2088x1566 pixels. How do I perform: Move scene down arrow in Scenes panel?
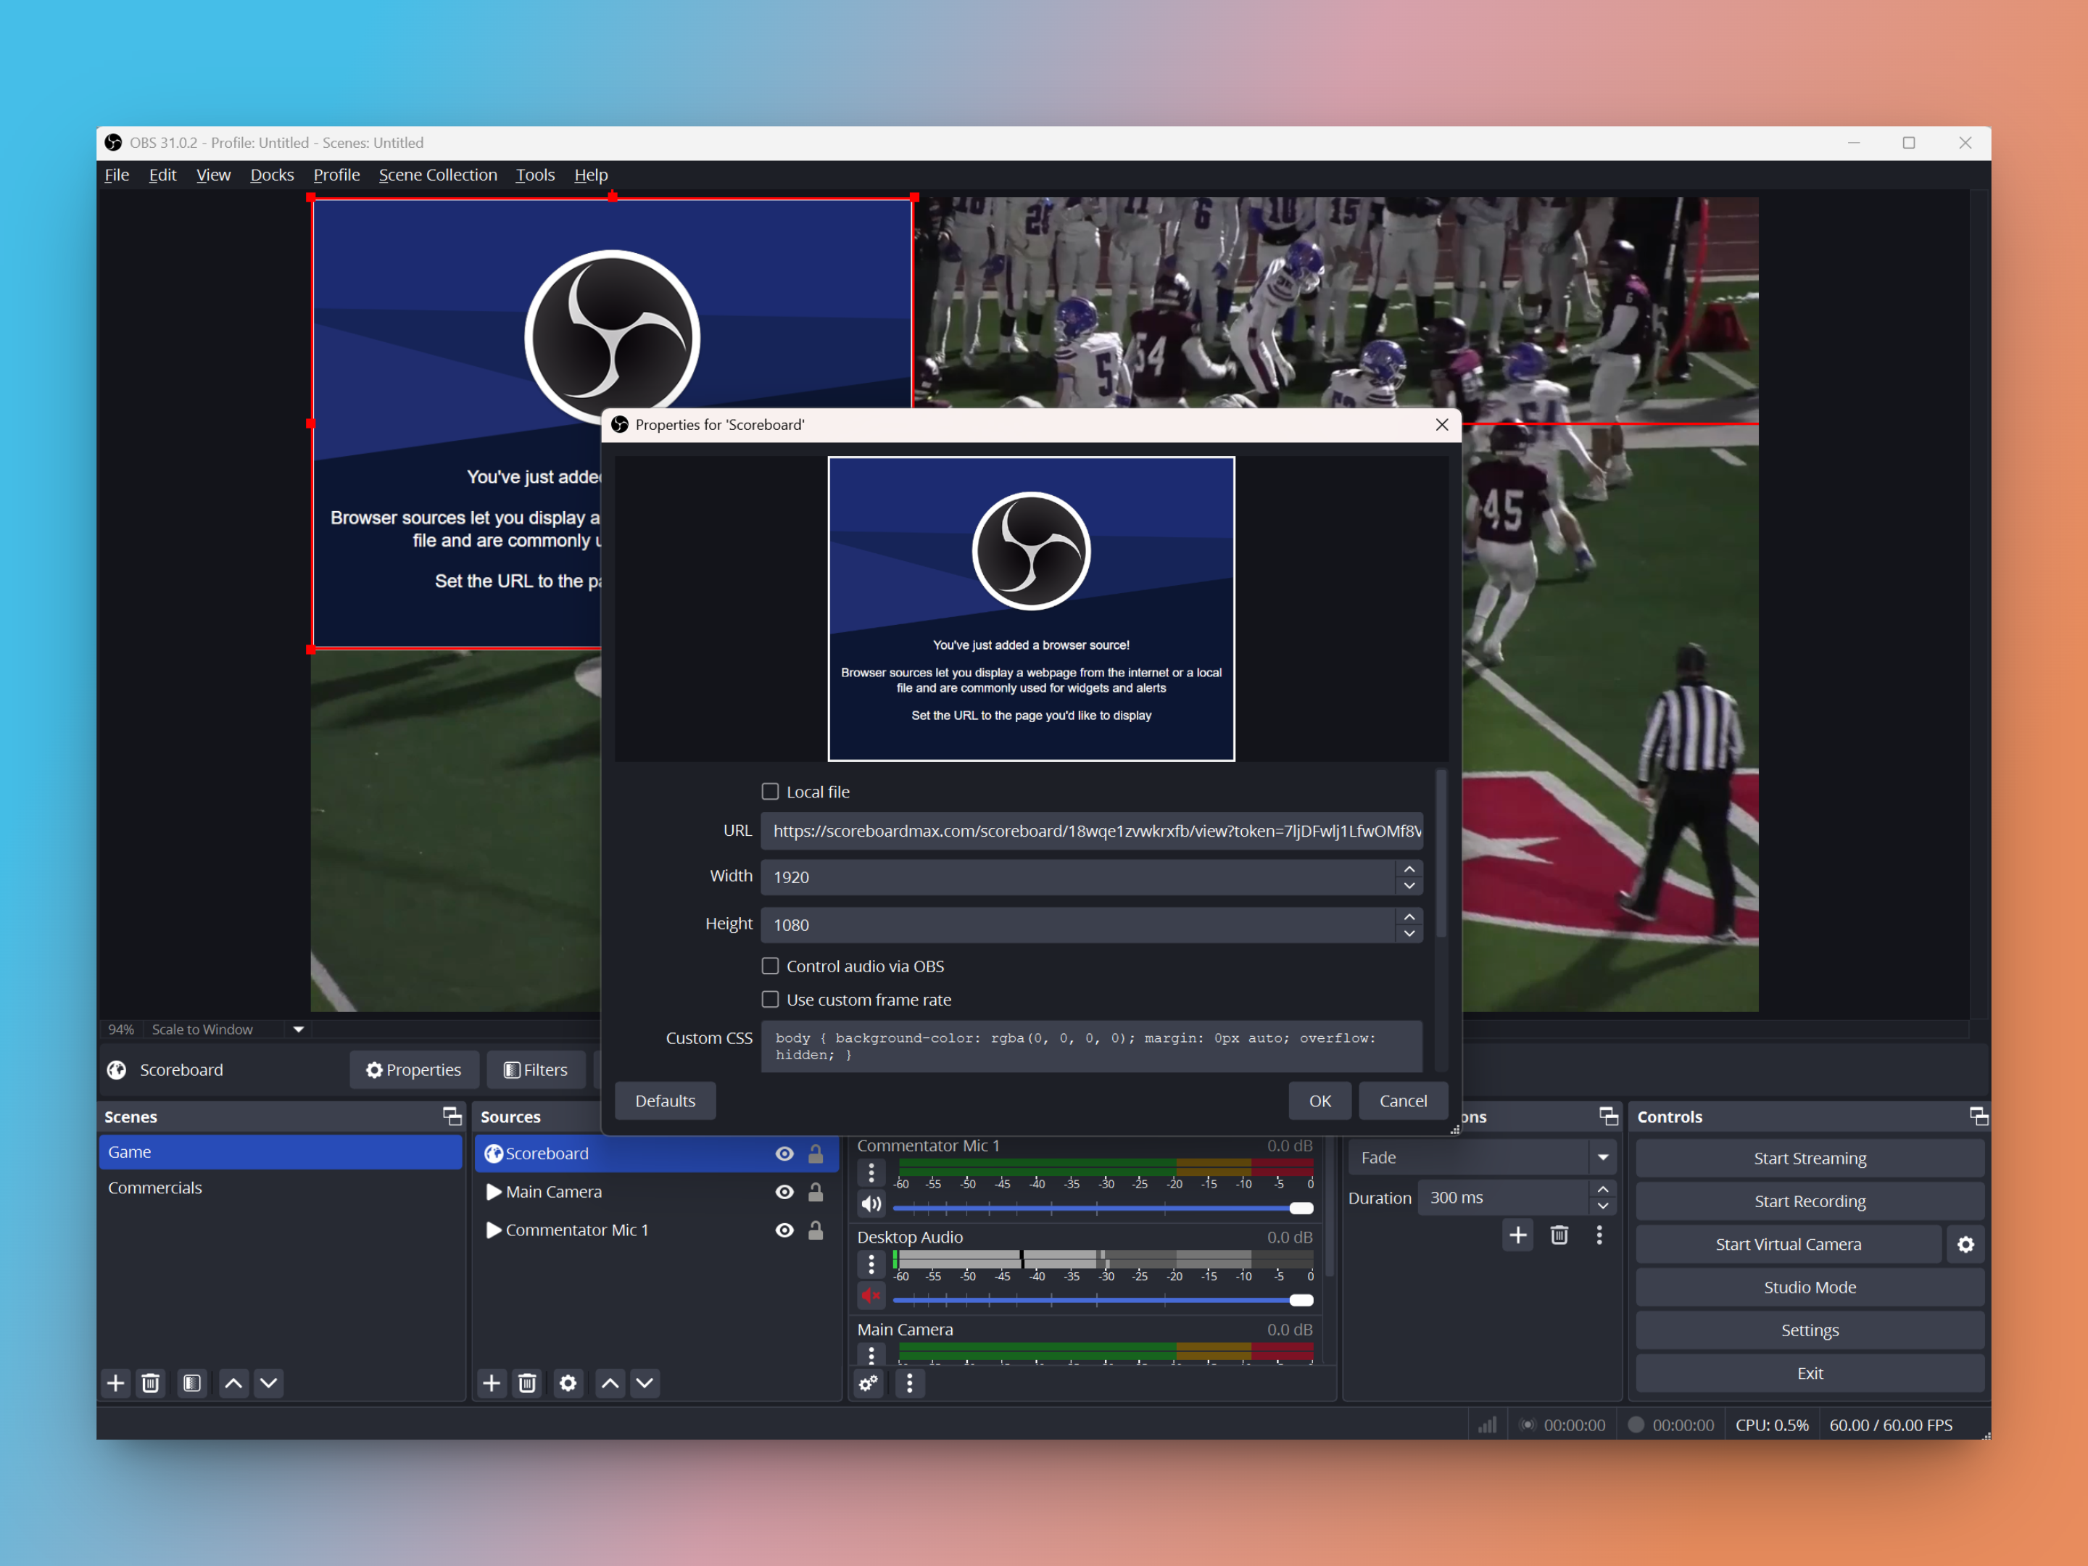point(268,1383)
